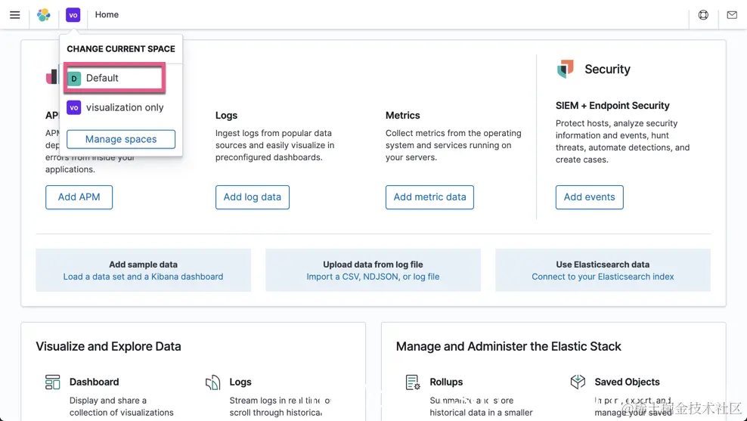Click the Add events button
This screenshot has width=747, height=421.
[589, 197]
